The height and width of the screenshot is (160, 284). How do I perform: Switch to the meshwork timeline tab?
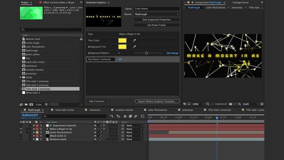[94, 110]
